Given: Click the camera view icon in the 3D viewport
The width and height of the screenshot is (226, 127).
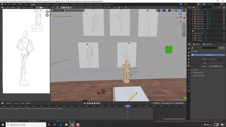Looking at the screenshot, I should 184,31.
